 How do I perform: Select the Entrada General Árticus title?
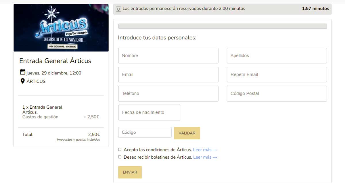(x=55, y=61)
